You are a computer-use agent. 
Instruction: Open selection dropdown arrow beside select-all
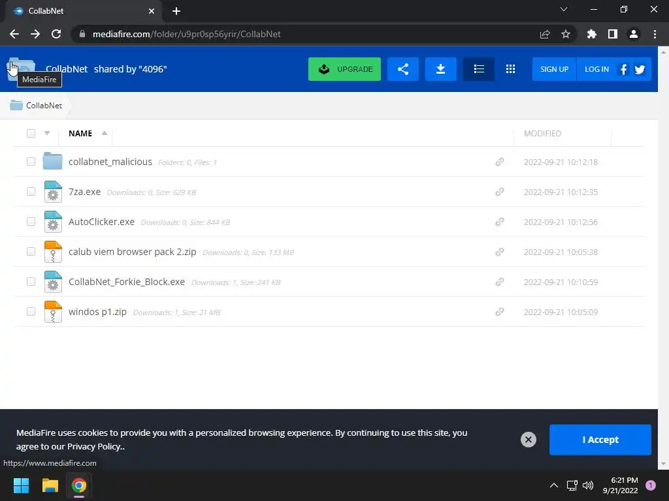(47, 133)
